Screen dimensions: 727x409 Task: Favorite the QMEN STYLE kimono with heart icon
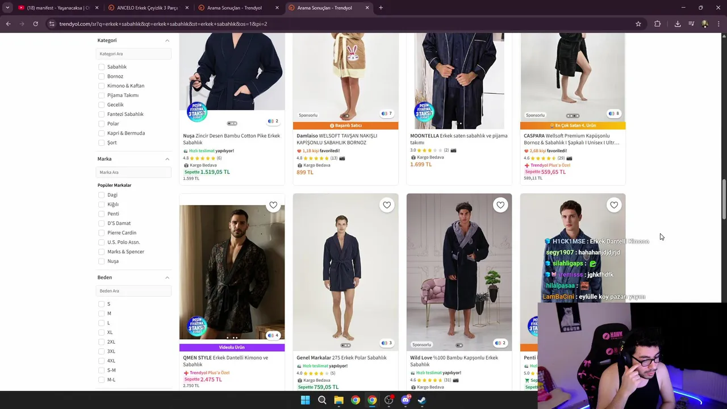(x=273, y=205)
